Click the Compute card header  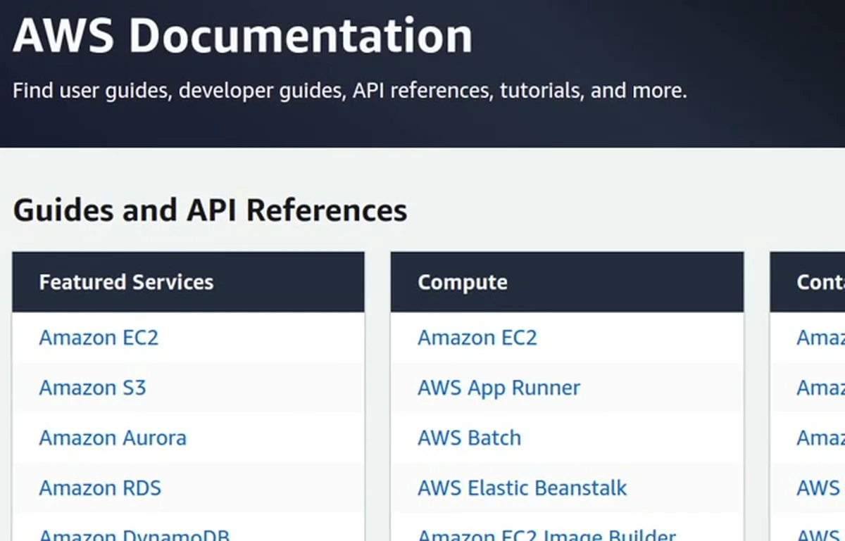[567, 282]
